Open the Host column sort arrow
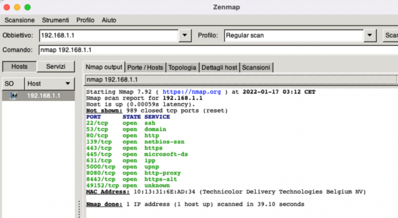This screenshot has height=218, width=398. 68,84
